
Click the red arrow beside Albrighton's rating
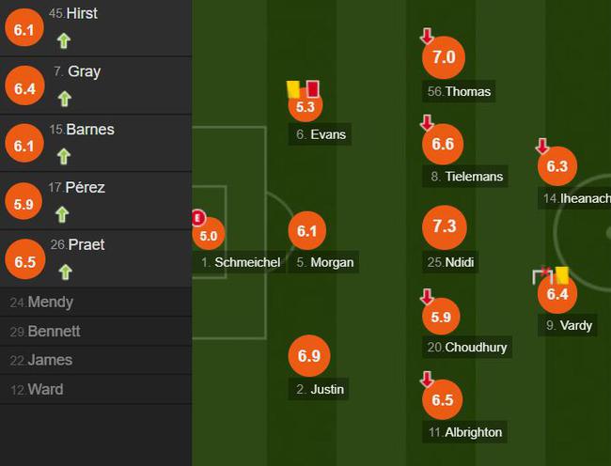pyautogui.click(x=427, y=380)
